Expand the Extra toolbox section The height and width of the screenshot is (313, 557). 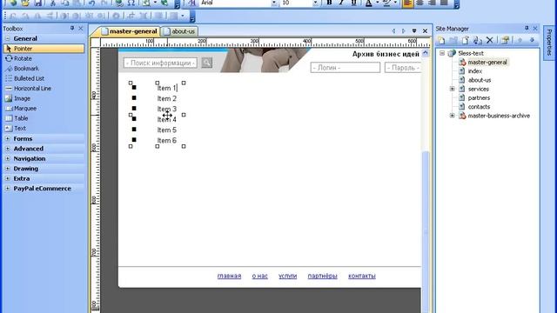pos(8,178)
